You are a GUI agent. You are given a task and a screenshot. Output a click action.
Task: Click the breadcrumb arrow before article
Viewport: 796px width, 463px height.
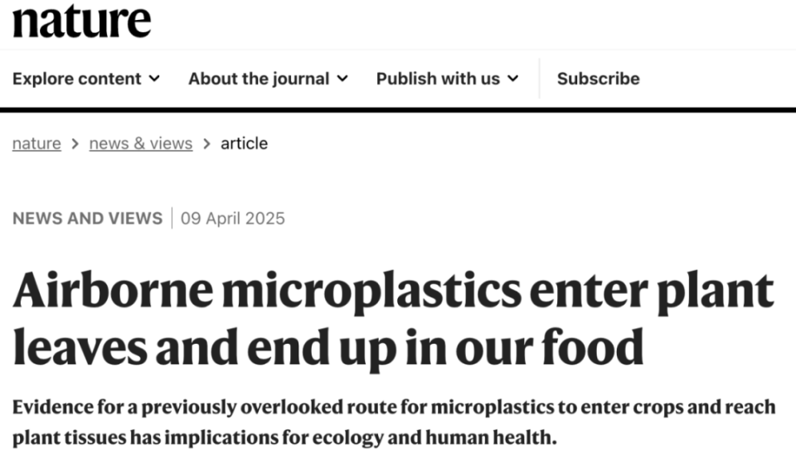206,144
